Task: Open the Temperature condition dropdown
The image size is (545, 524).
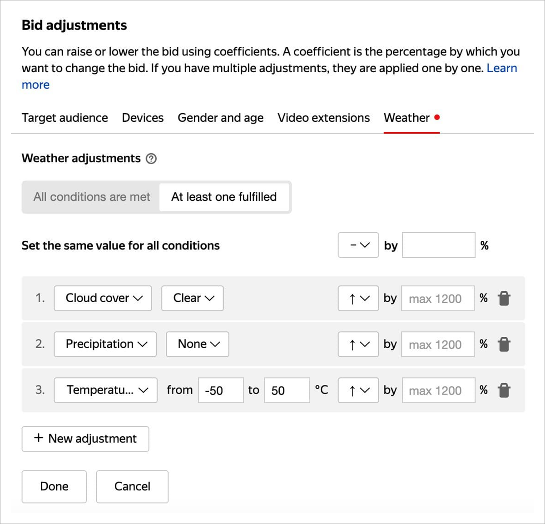Action: 106,390
